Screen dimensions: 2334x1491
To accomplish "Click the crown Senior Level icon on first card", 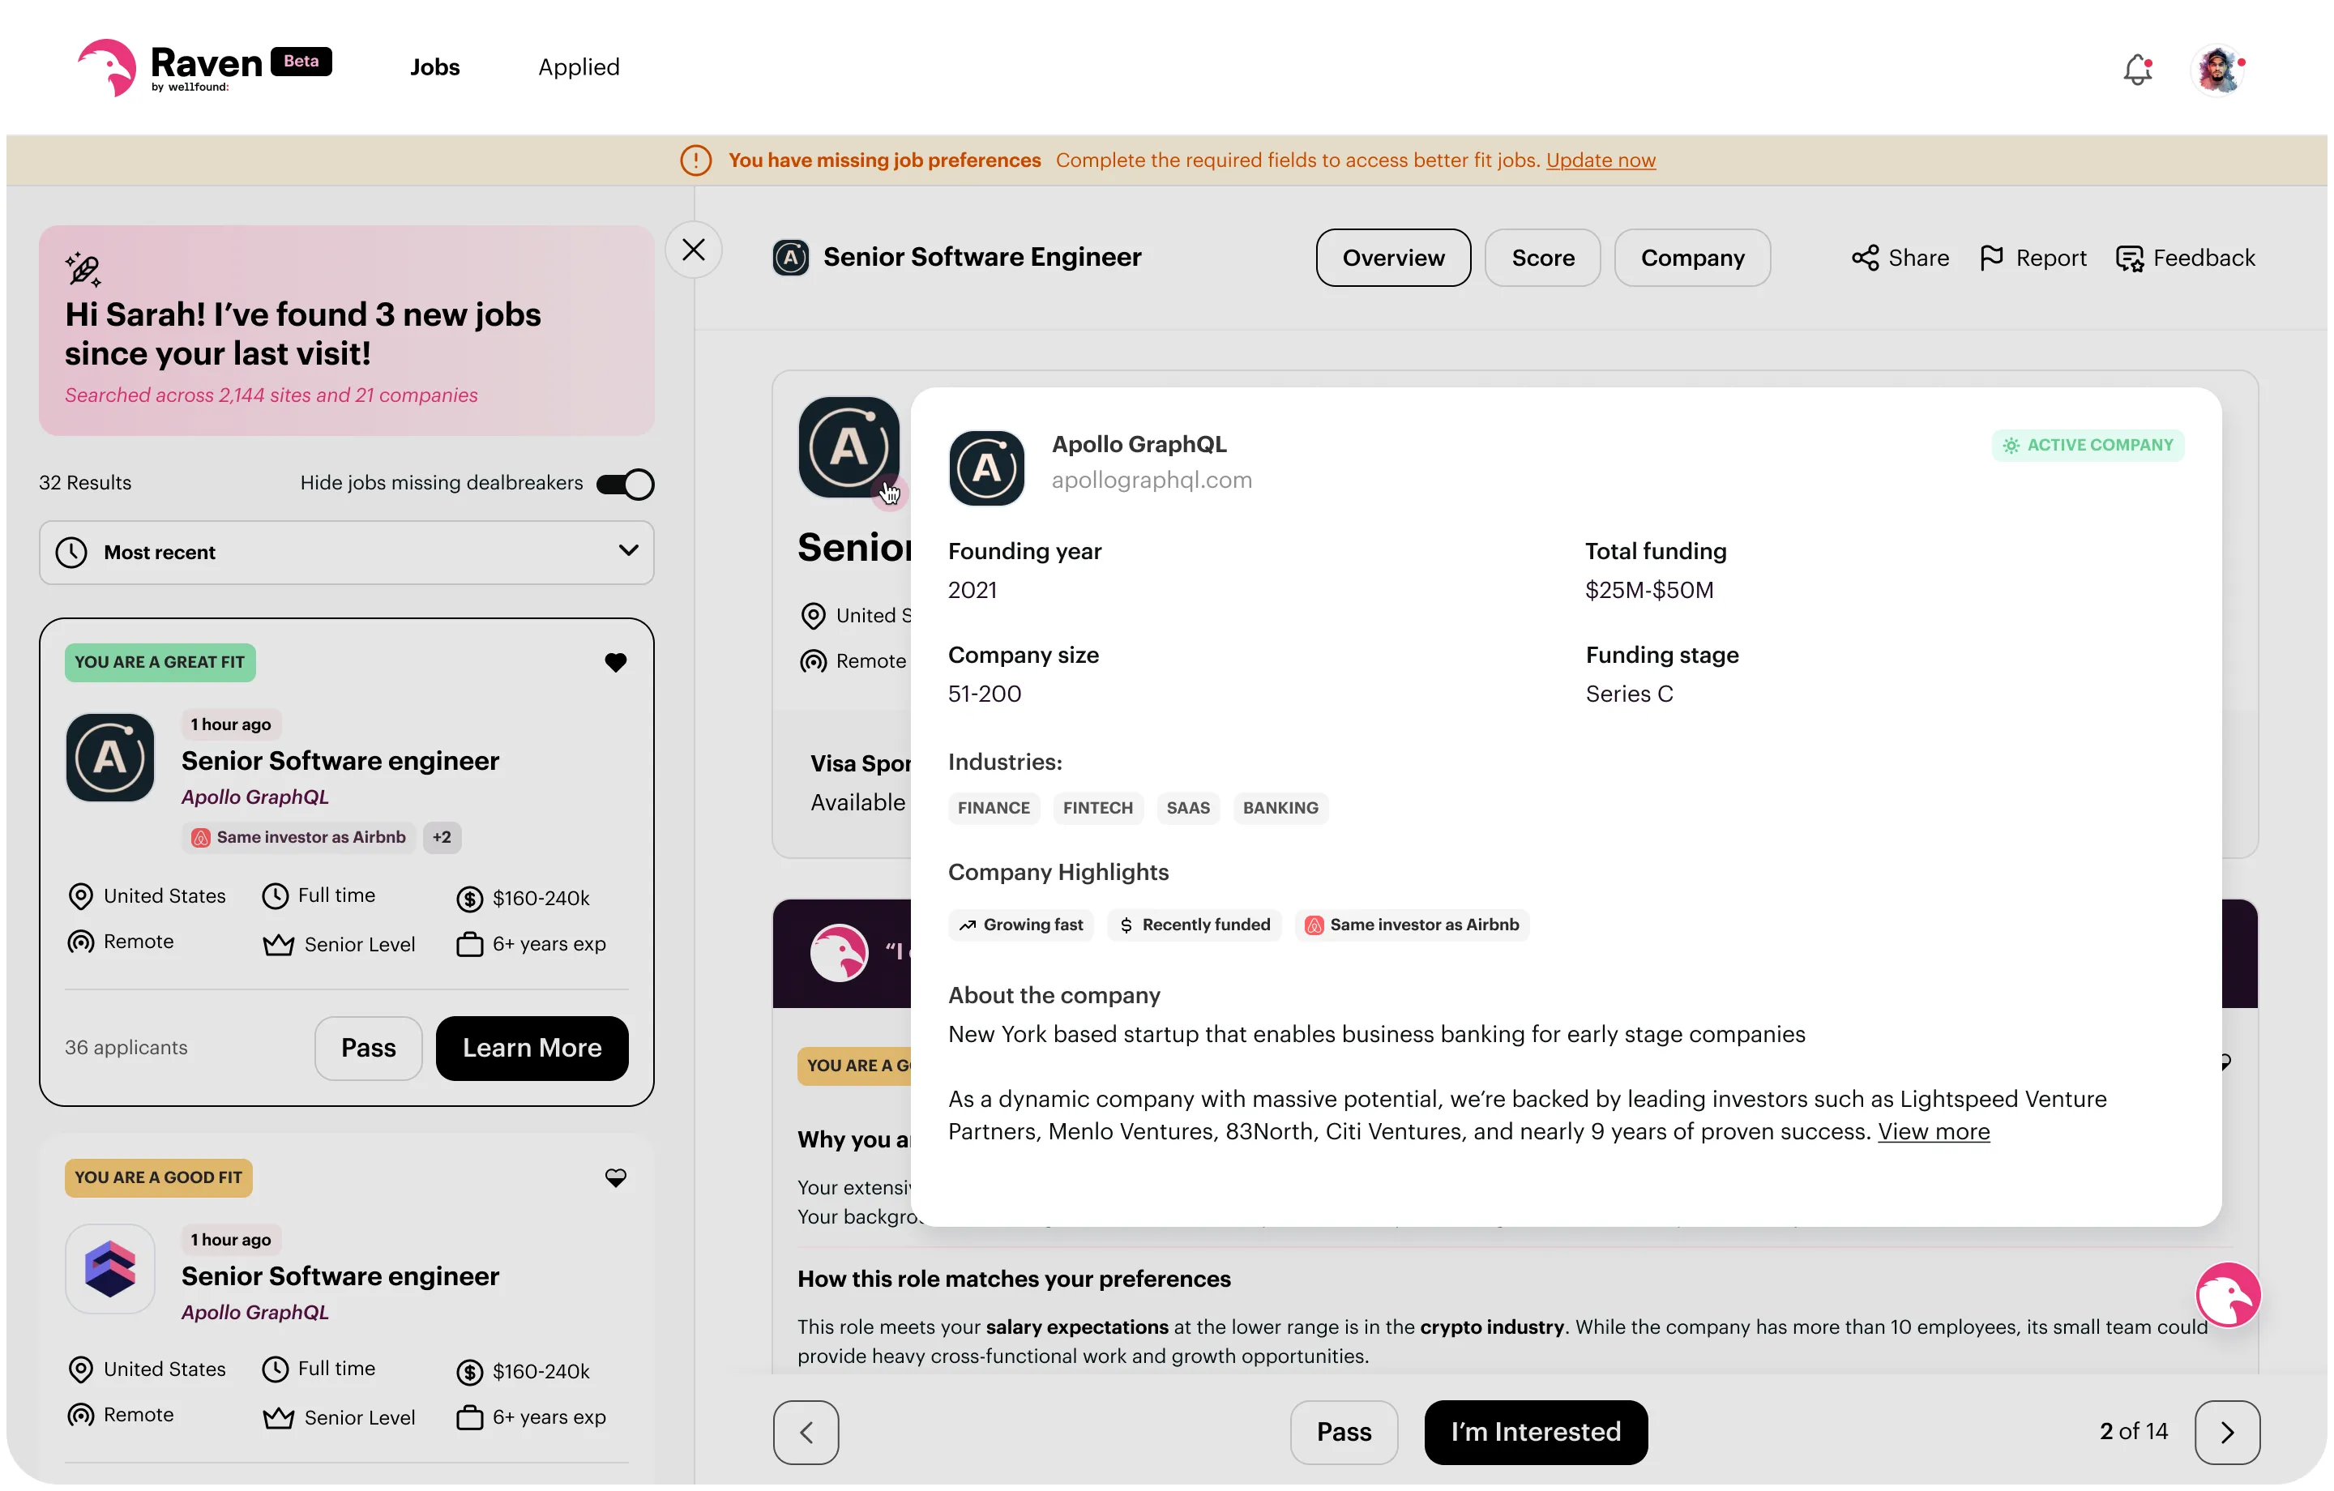I will coord(278,944).
